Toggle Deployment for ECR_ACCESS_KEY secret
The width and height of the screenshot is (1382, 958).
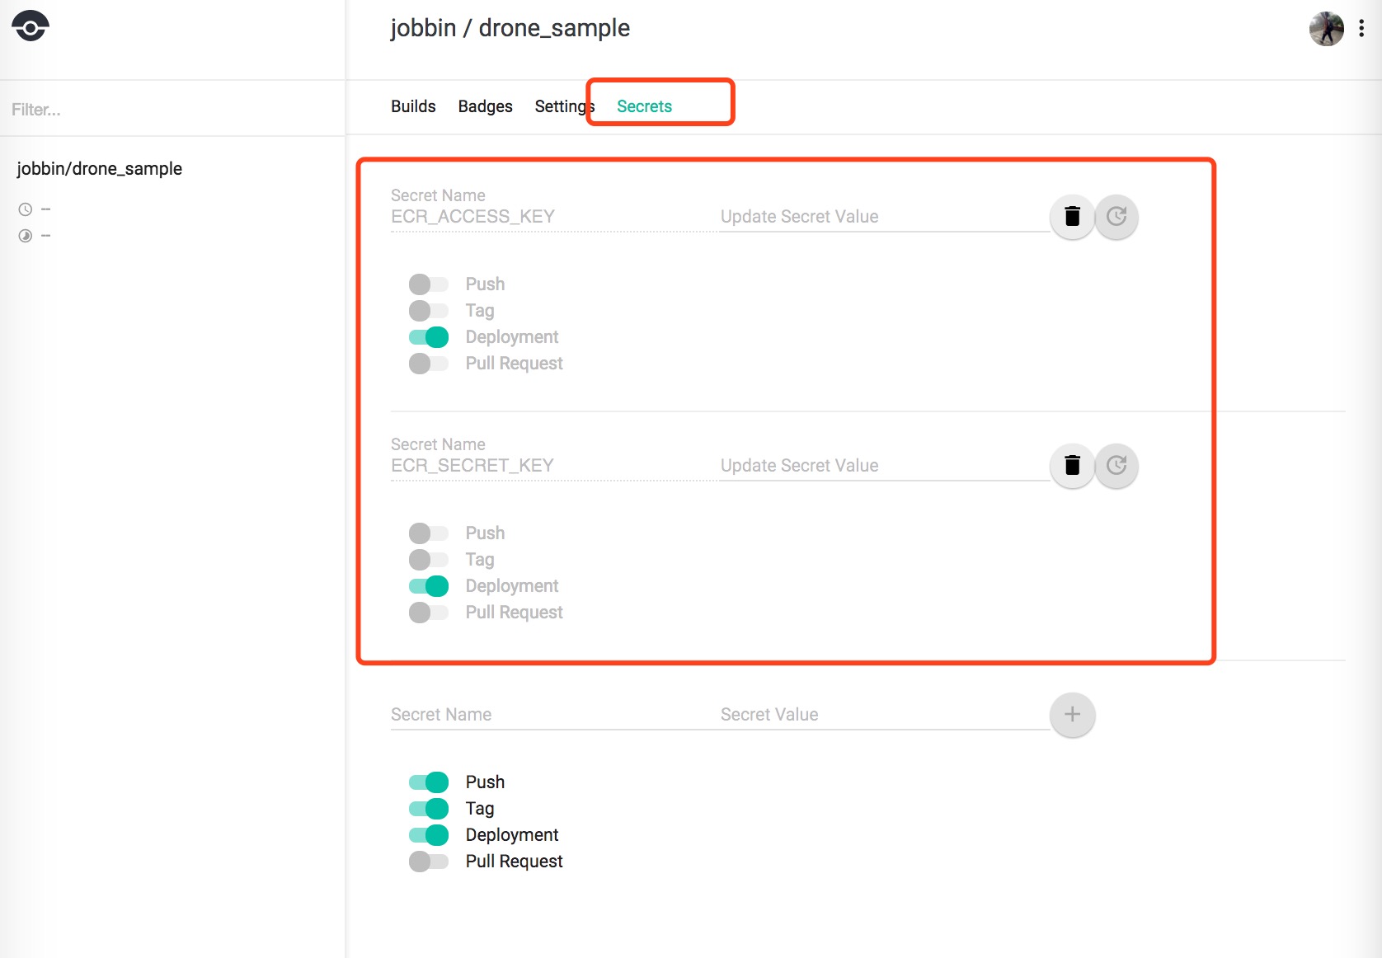(x=429, y=337)
